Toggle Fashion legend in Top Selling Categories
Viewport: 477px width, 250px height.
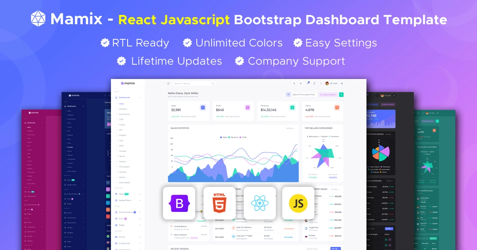[324, 136]
